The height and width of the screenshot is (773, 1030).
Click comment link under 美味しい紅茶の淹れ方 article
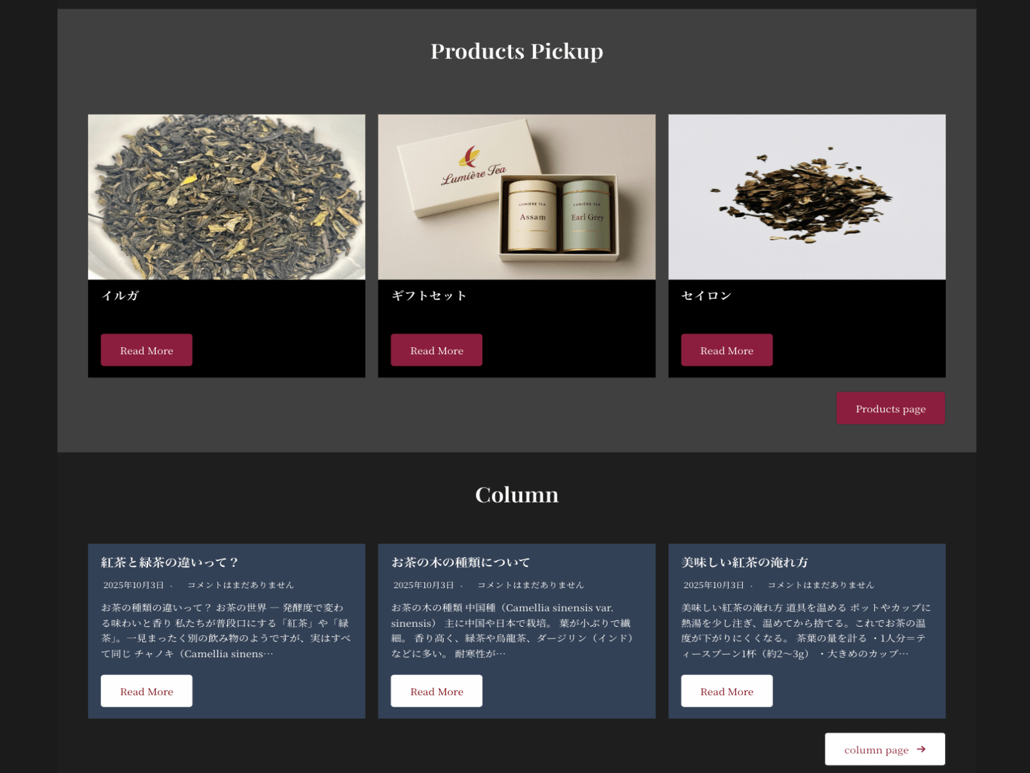tap(821, 585)
